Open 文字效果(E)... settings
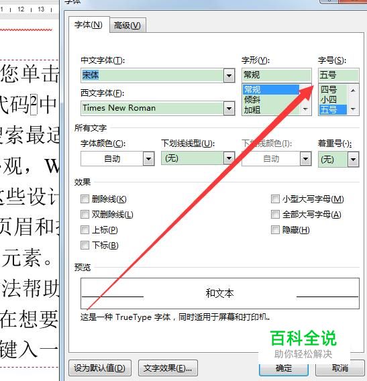367x381 pixels. point(168,368)
